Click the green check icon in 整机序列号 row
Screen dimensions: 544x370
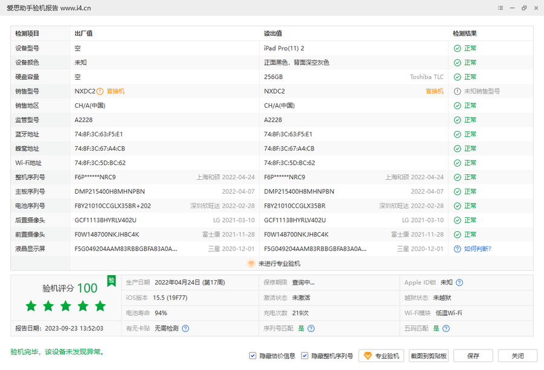click(458, 177)
